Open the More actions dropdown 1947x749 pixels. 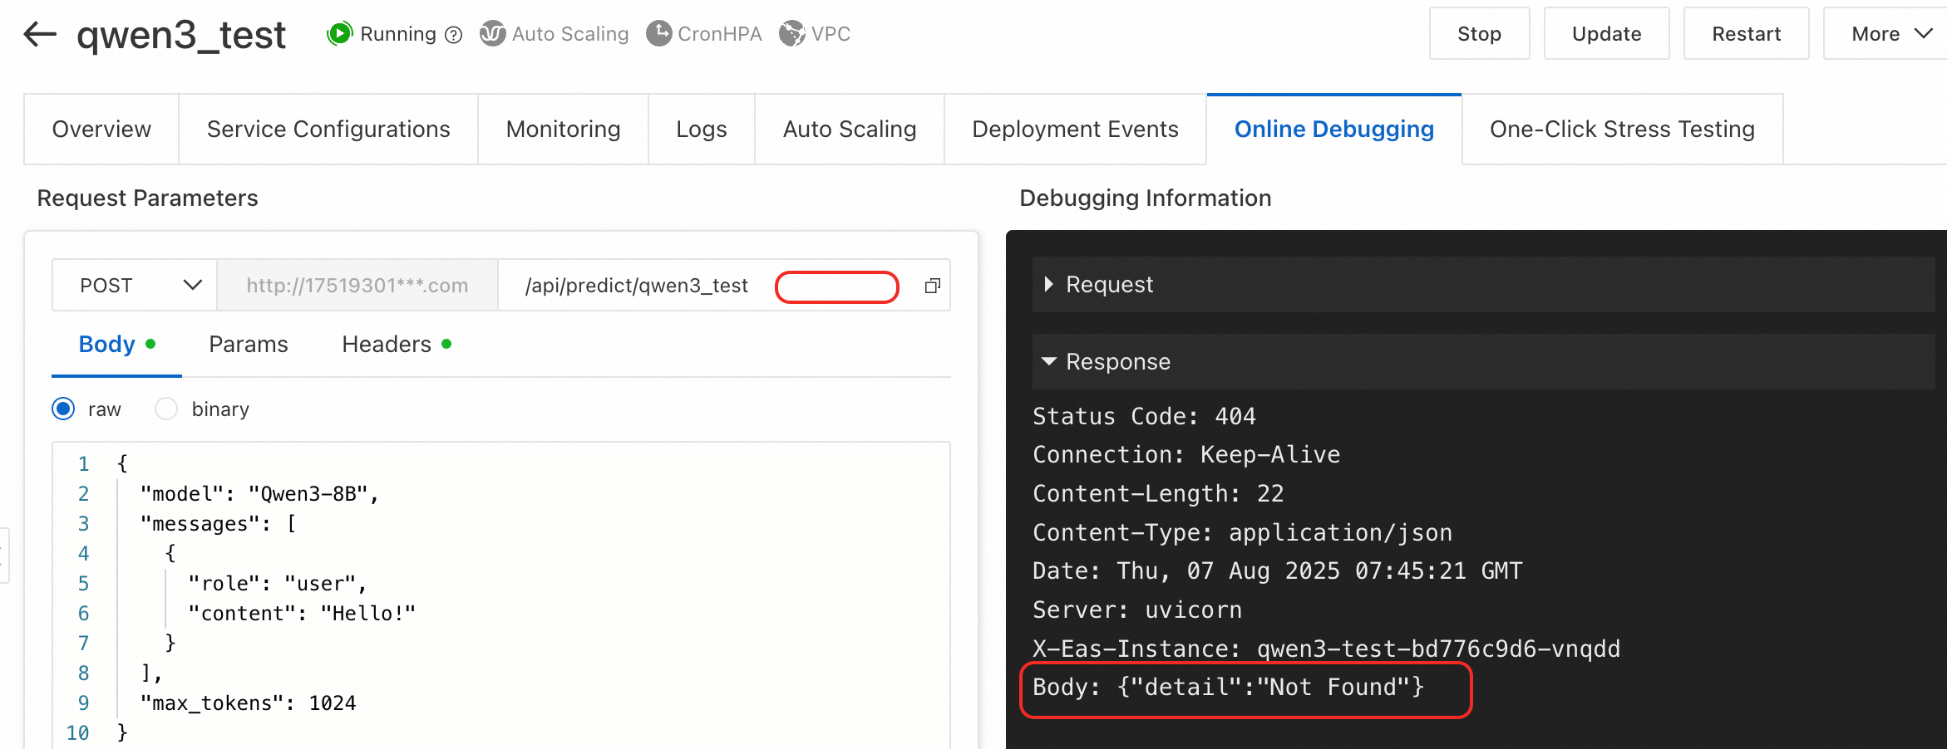pyautogui.click(x=1889, y=34)
